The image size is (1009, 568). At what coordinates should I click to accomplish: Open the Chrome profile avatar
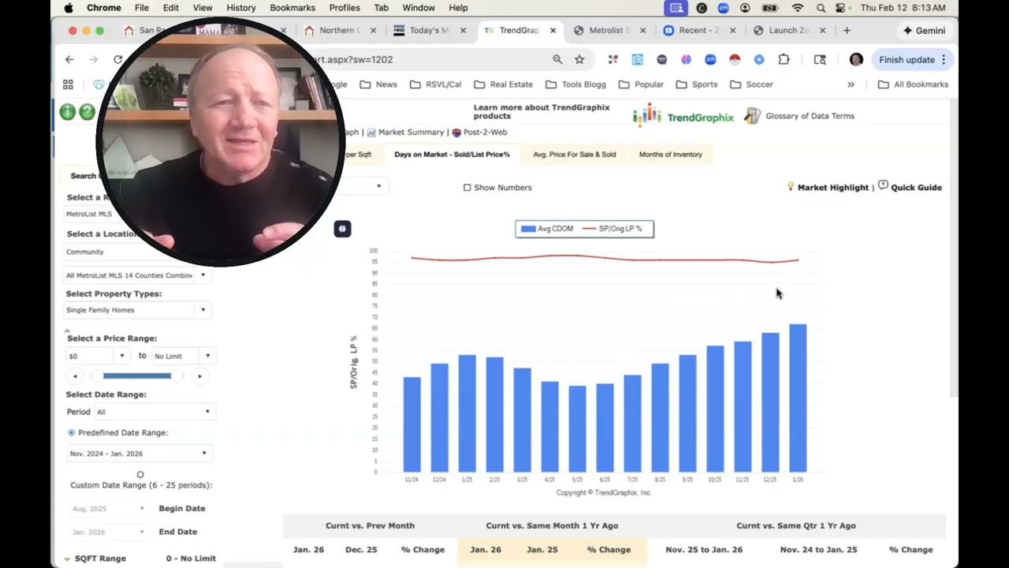pyautogui.click(x=856, y=59)
